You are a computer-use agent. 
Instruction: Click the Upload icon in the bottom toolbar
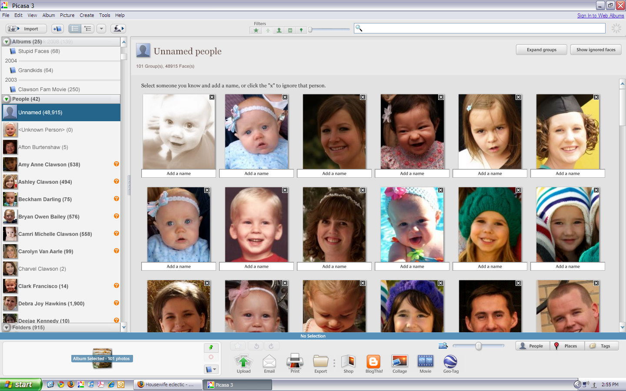click(243, 364)
